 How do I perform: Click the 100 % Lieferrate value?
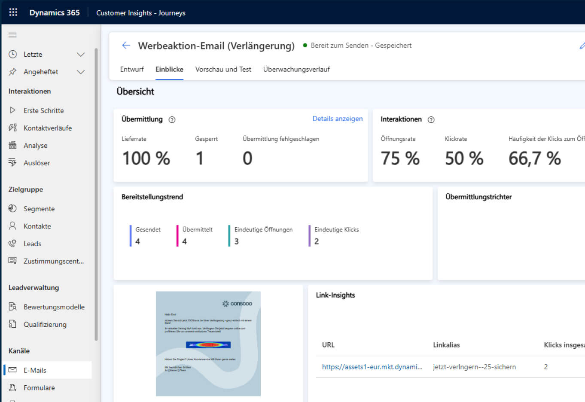[x=146, y=158]
